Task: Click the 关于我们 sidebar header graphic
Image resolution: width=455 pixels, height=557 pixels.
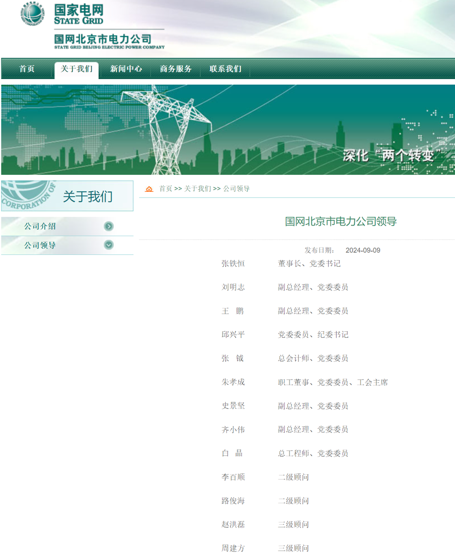Action: 67,196
